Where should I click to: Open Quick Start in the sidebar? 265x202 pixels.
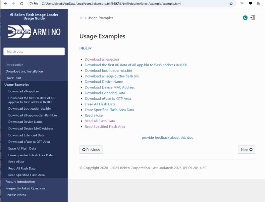tap(14, 78)
